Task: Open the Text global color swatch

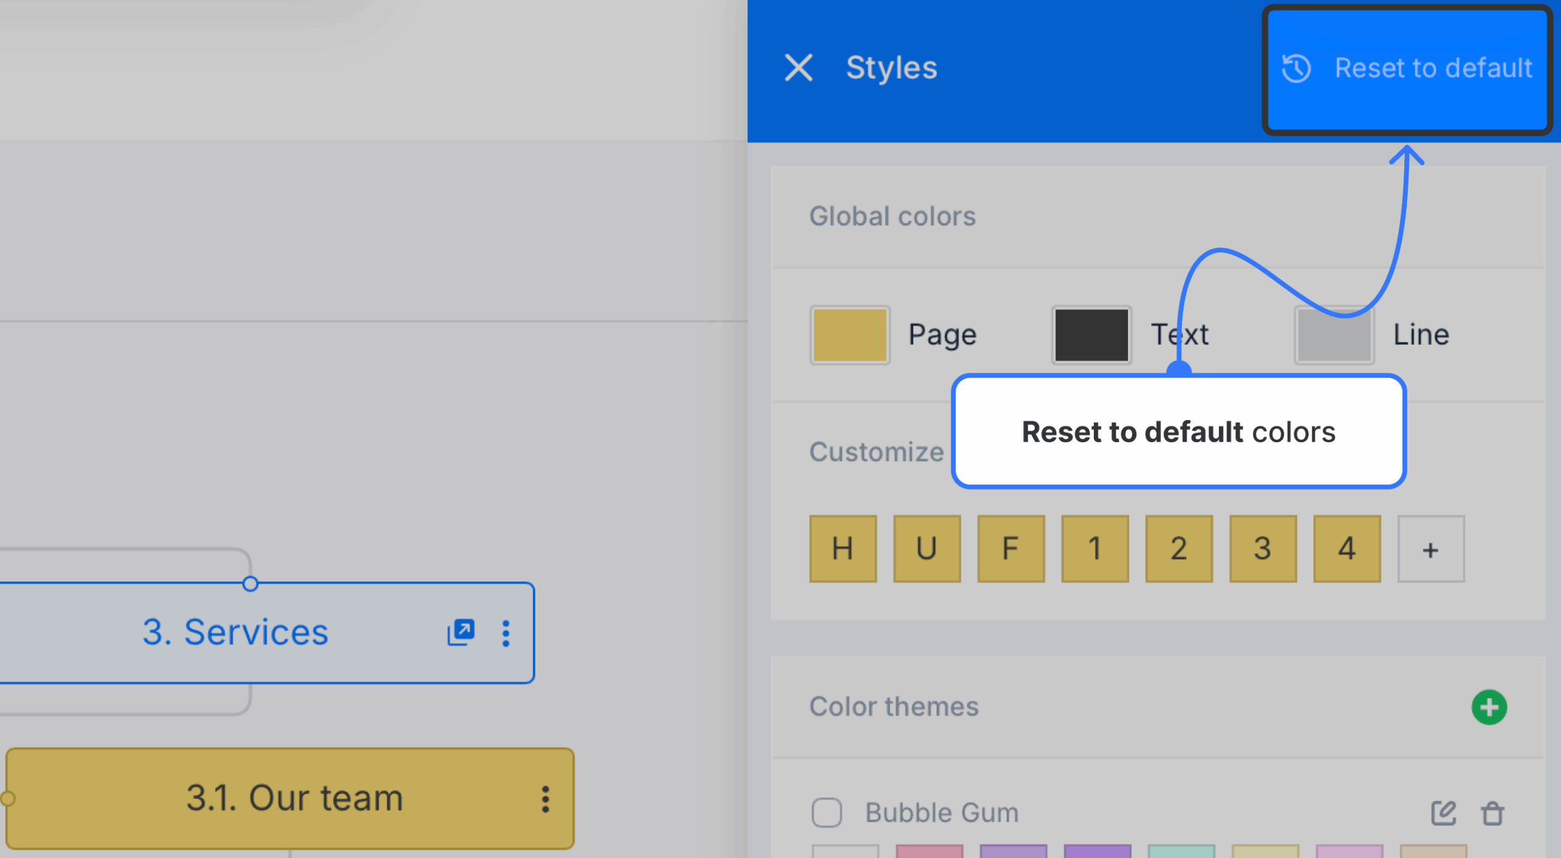Action: coord(1091,335)
